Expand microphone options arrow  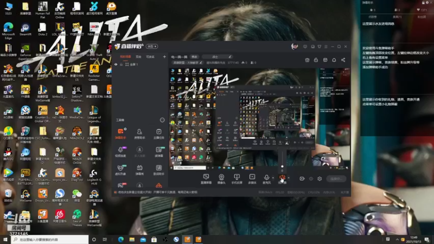[273, 178]
